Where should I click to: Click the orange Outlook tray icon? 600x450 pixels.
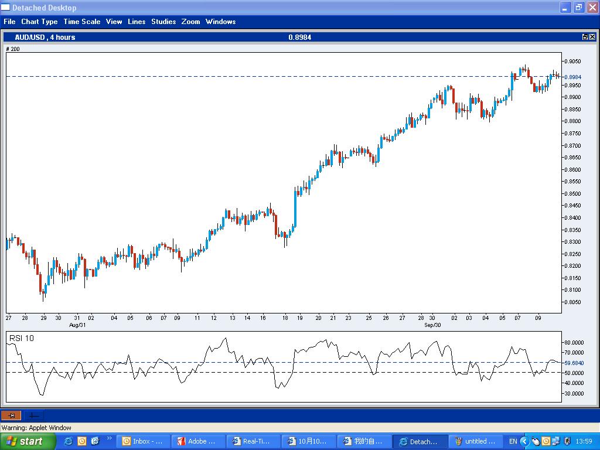pyautogui.click(x=546, y=442)
